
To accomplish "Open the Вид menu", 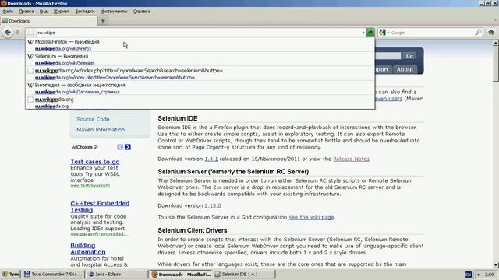I will [x=44, y=12].
